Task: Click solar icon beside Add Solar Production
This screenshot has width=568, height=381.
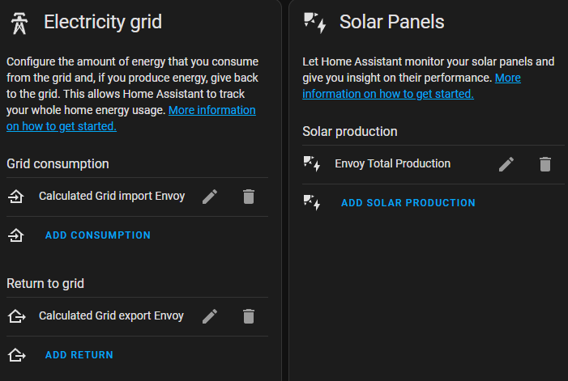Action: tap(312, 203)
